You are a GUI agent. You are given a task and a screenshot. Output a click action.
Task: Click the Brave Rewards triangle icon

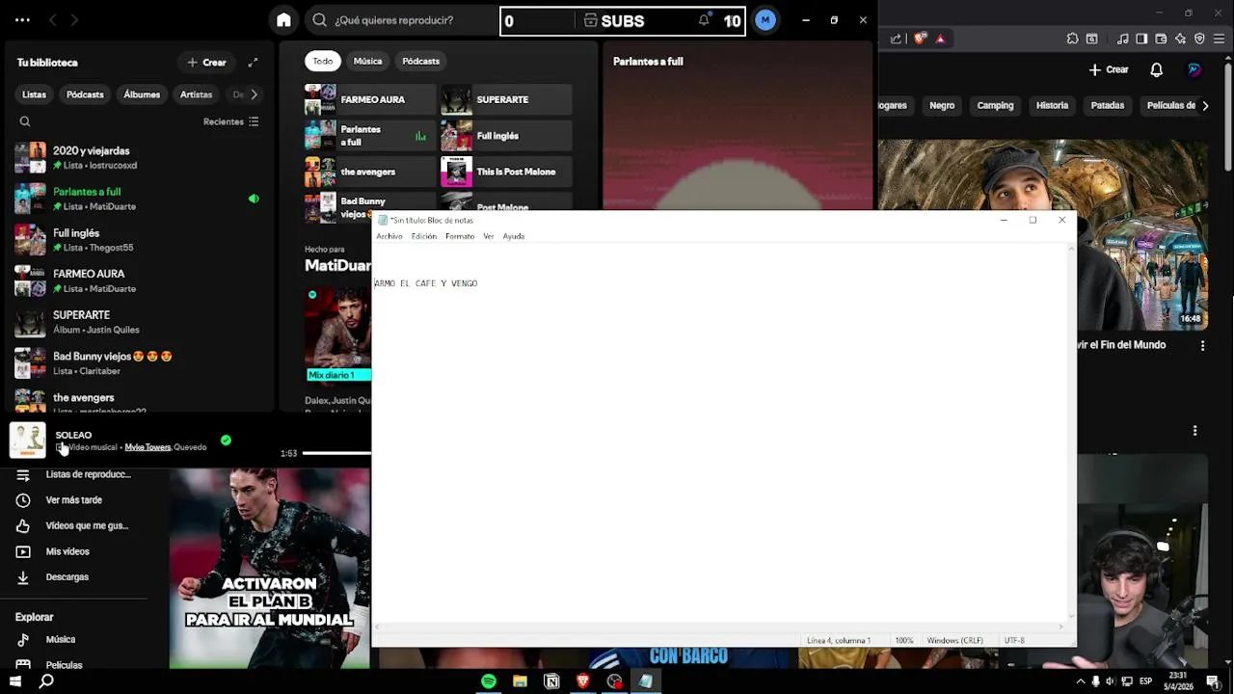940,39
